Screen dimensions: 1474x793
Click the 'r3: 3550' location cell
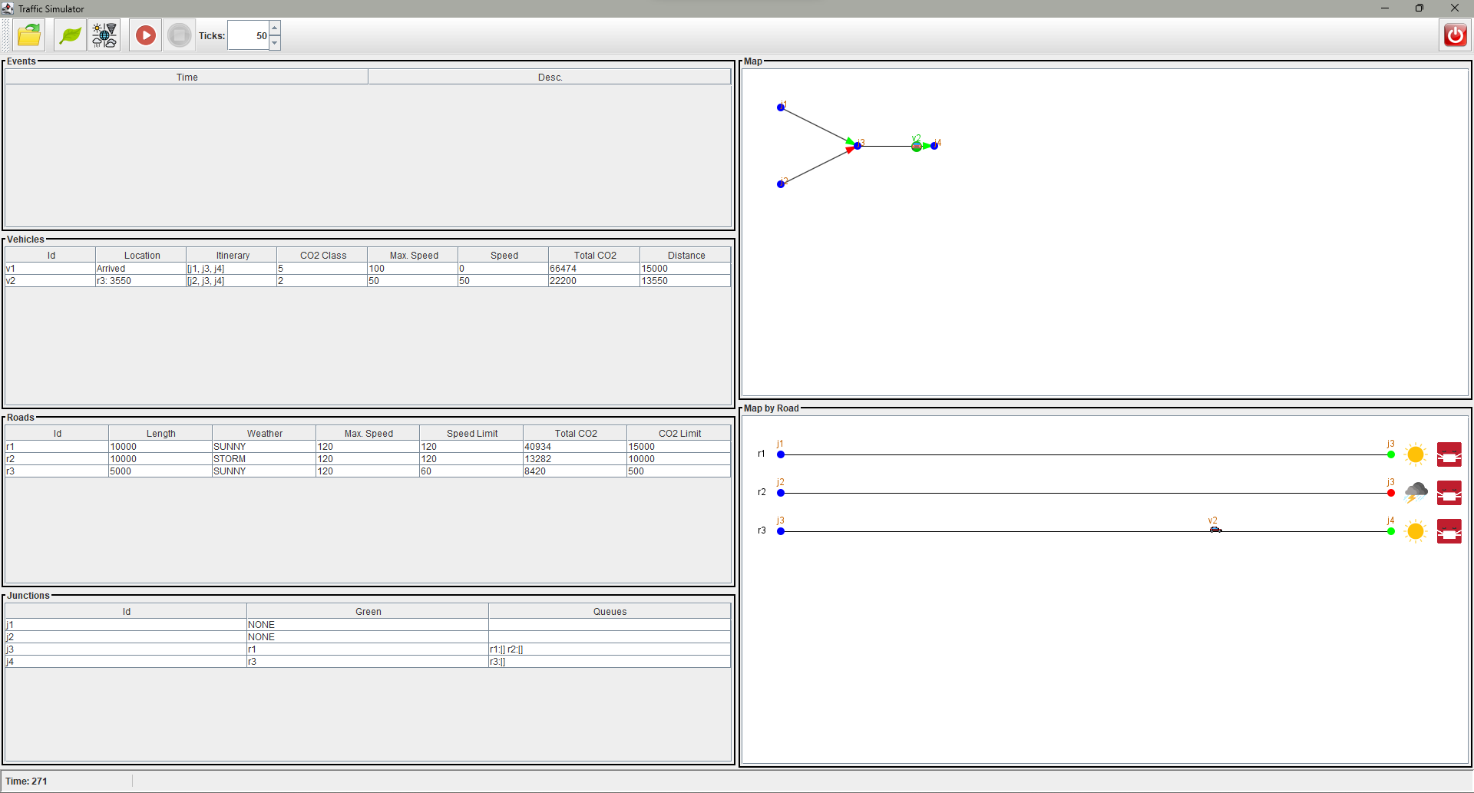click(140, 281)
